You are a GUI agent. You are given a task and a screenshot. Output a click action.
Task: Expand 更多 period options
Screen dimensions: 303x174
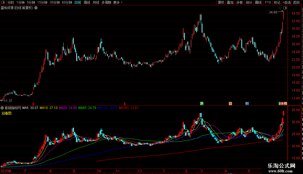(x=118, y=2)
